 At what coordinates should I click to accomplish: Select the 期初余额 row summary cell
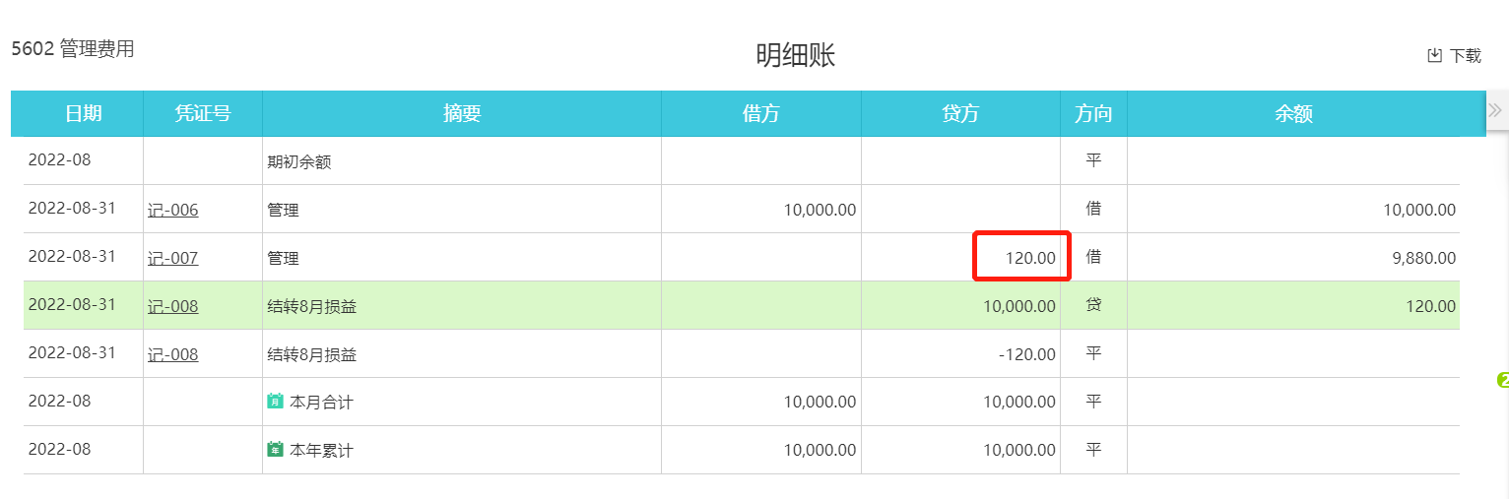click(x=299, y=162)
